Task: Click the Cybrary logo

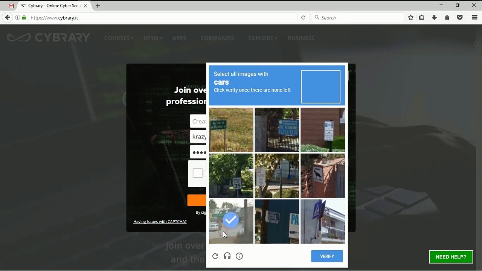Action: coord(49,38)
